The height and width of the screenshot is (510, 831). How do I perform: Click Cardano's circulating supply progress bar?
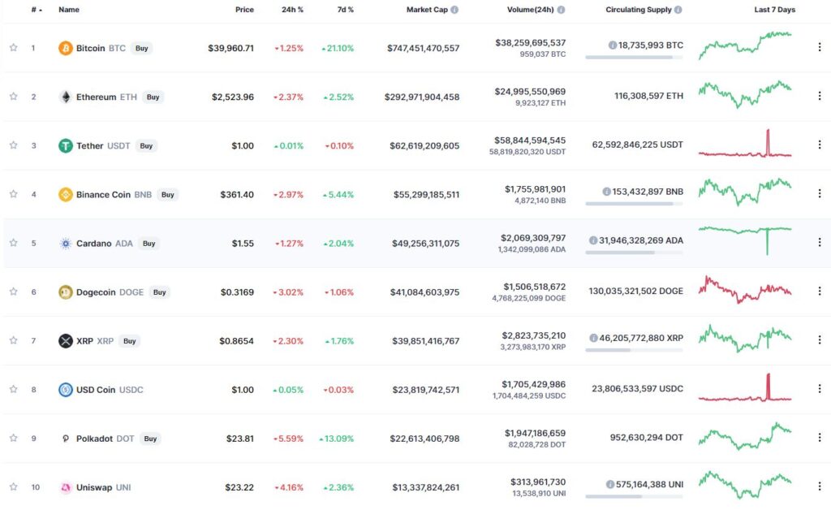pyautogui.click(x=634, y=253)
